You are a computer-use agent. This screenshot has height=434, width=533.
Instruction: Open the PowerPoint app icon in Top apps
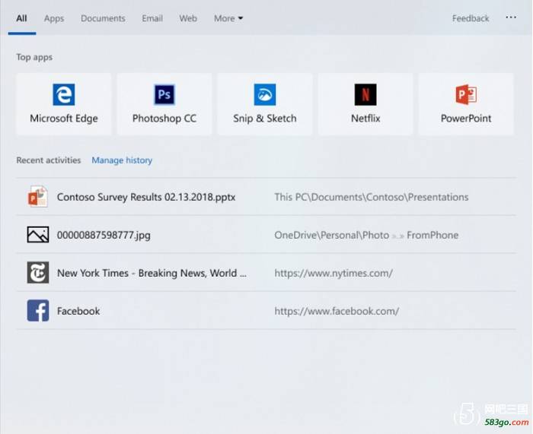click(x=466, y=95)
